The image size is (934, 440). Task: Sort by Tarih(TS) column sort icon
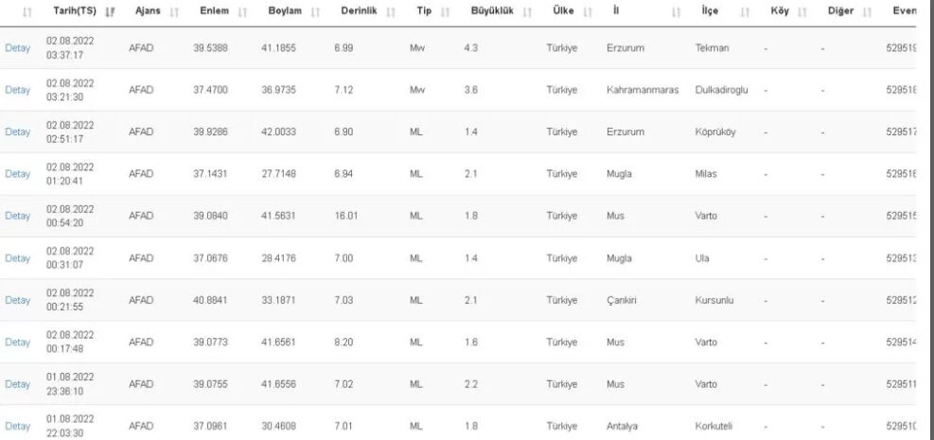click(x=109, y=12)
